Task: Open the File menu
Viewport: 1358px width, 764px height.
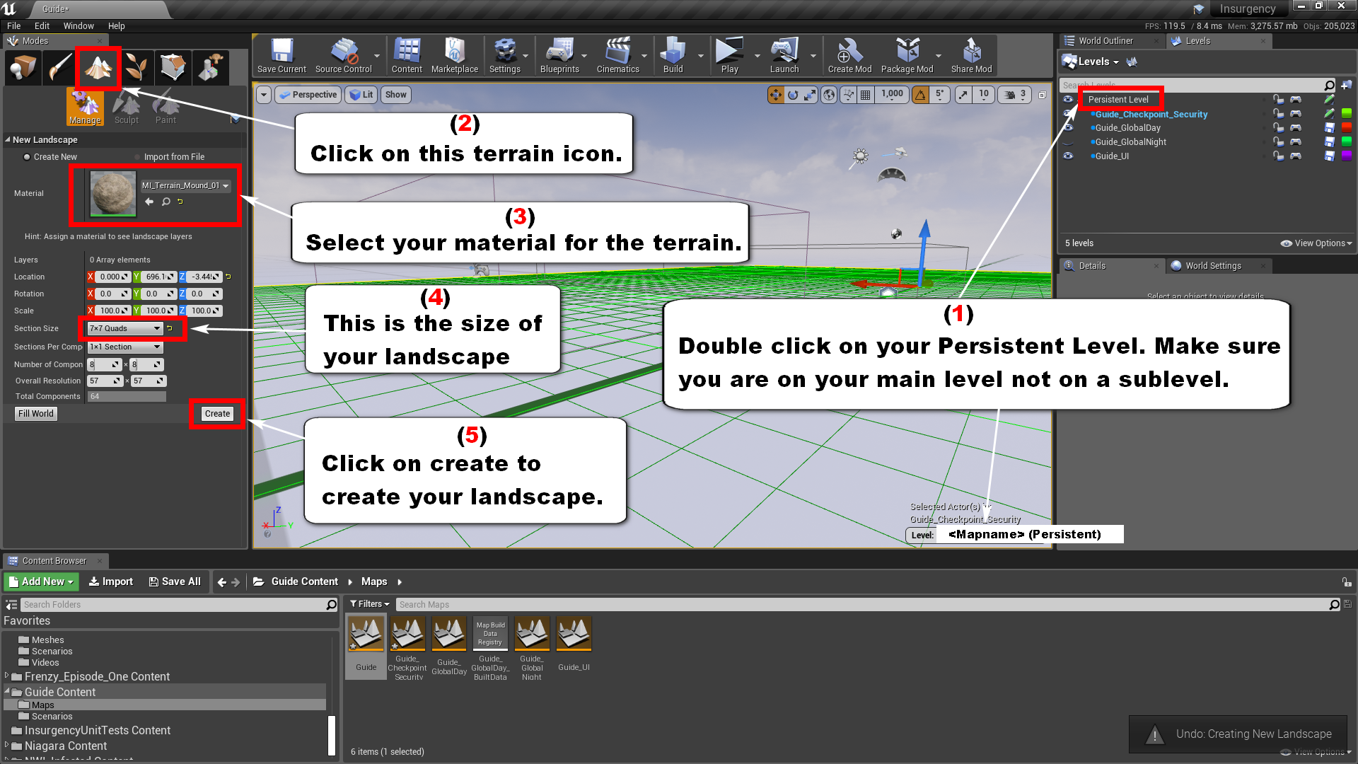Action: coord(14,26)
